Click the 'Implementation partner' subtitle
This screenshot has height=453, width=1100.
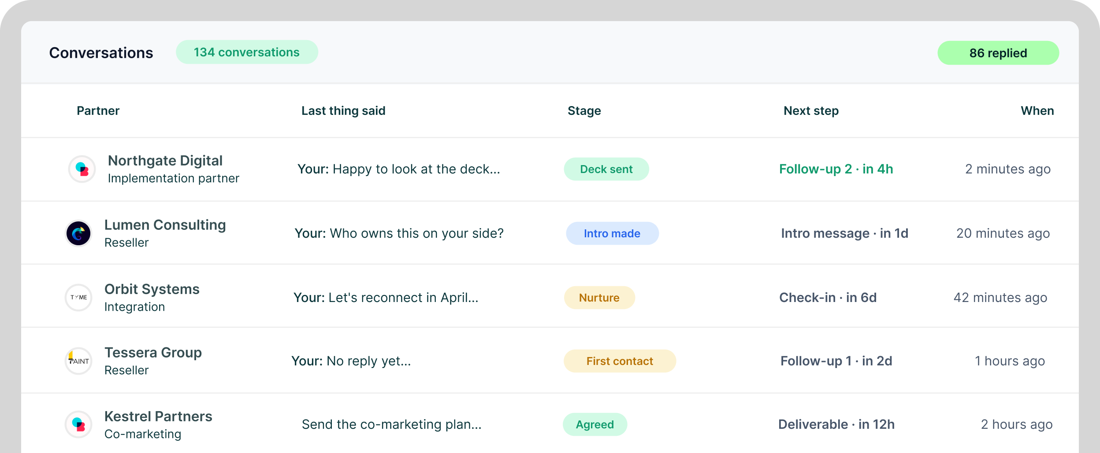tap(174, 178)
